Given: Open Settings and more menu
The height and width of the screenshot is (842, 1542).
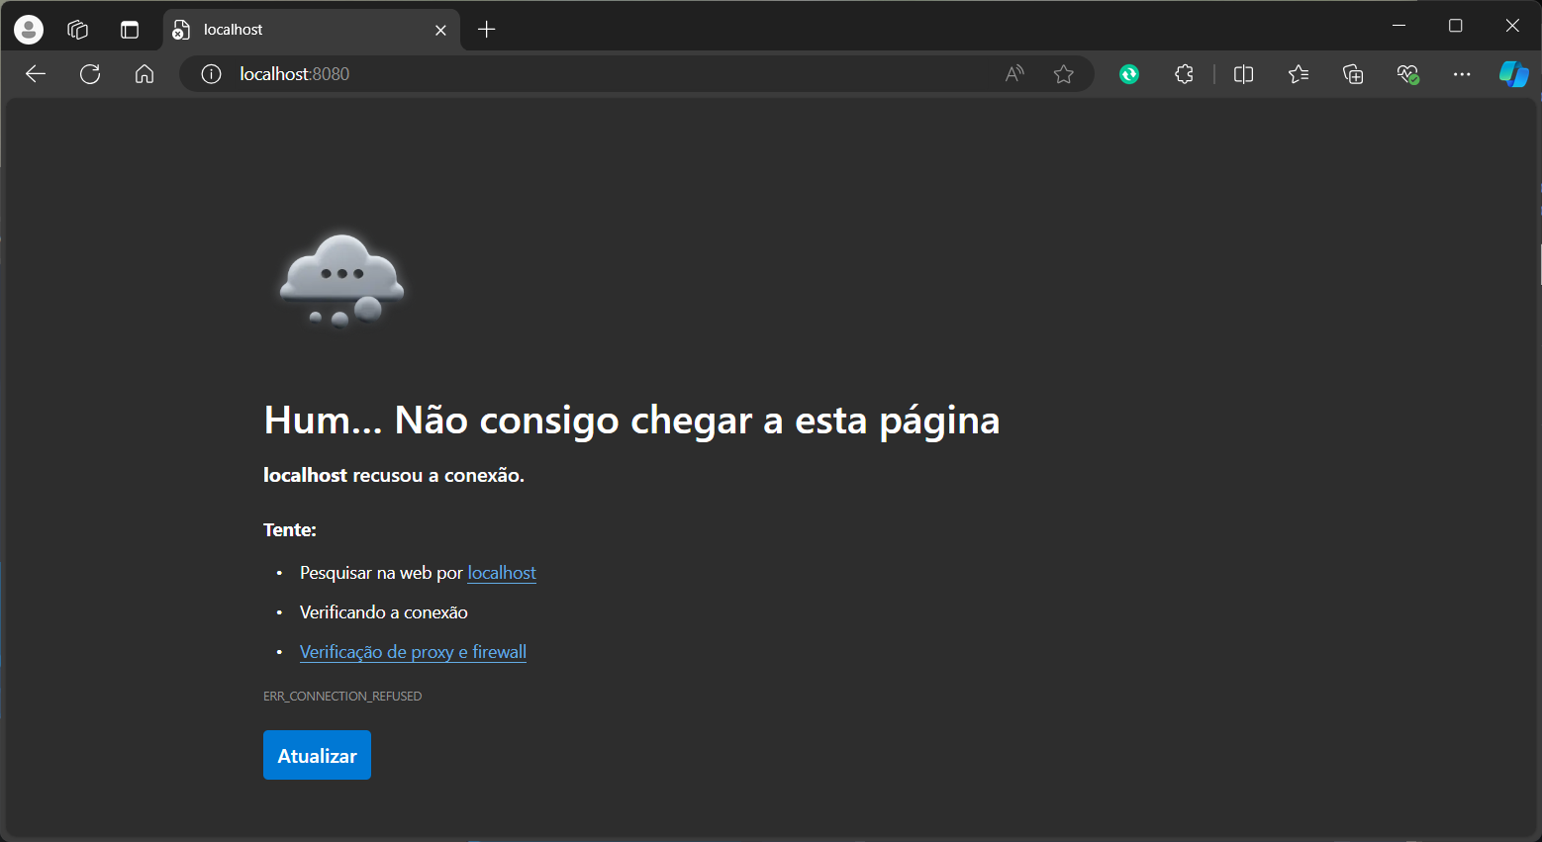Looking at the screenshot, I should pos(1462,74).
